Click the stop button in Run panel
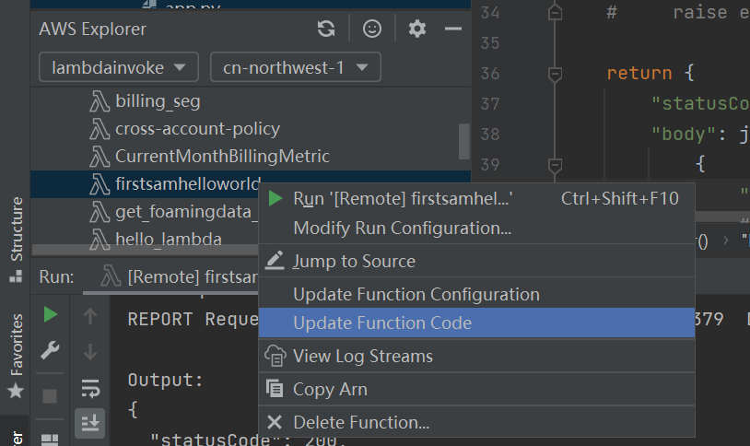This screenshot has height=446, width=750. coord(50,396)
